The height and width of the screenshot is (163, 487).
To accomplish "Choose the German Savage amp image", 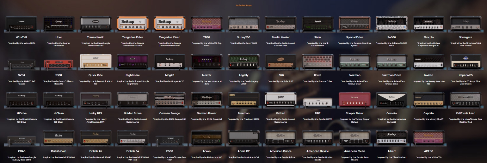I will click(170, 100).
